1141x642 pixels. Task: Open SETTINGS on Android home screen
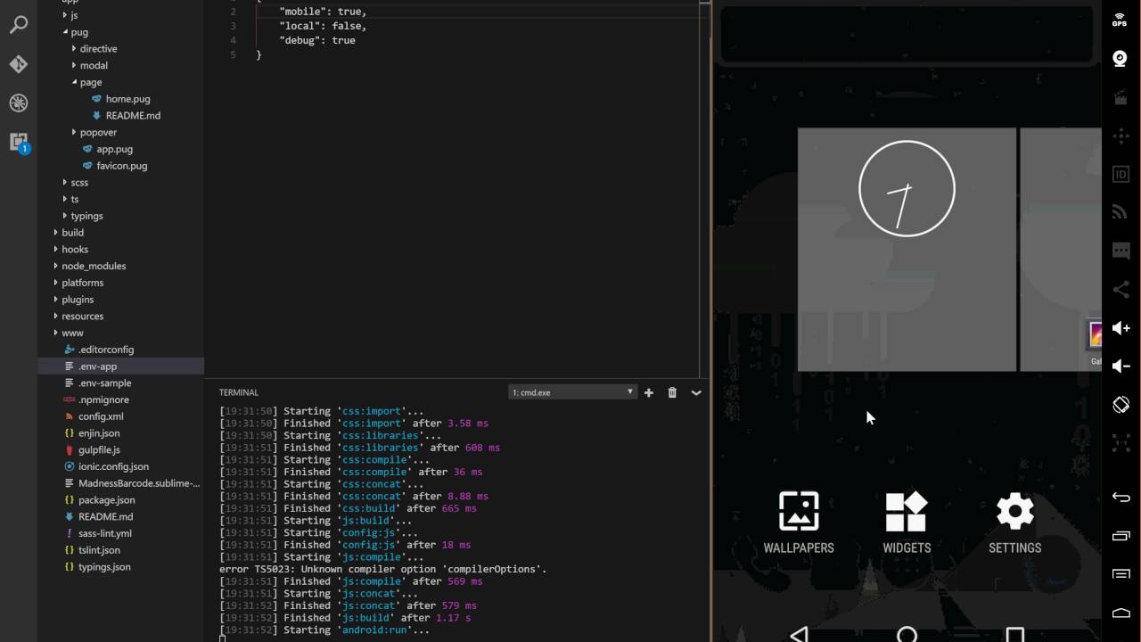coord(1014,523)
